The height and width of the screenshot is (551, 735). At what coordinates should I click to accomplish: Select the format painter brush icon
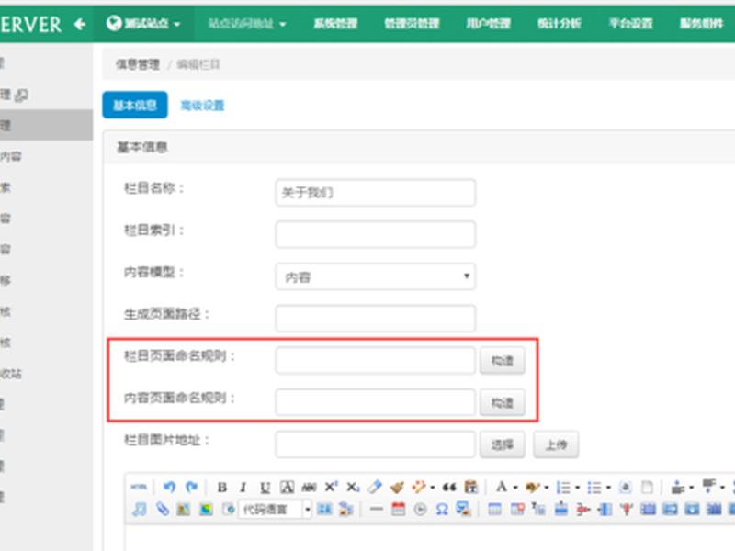[x=397, y=488]
